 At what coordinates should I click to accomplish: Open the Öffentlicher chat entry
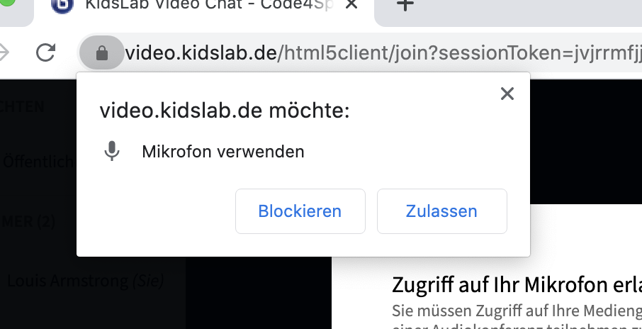(38, 162)
